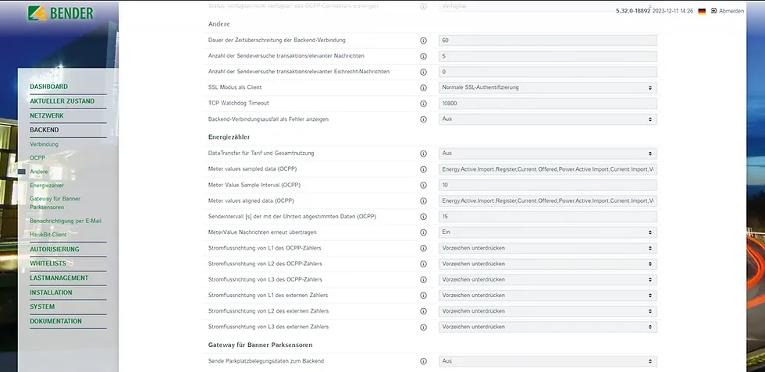Click info icon for Dauer der Zeitüberschreitung der Backend-Verbindung
This screenshot has width=765, height=372.
(423, 41)
